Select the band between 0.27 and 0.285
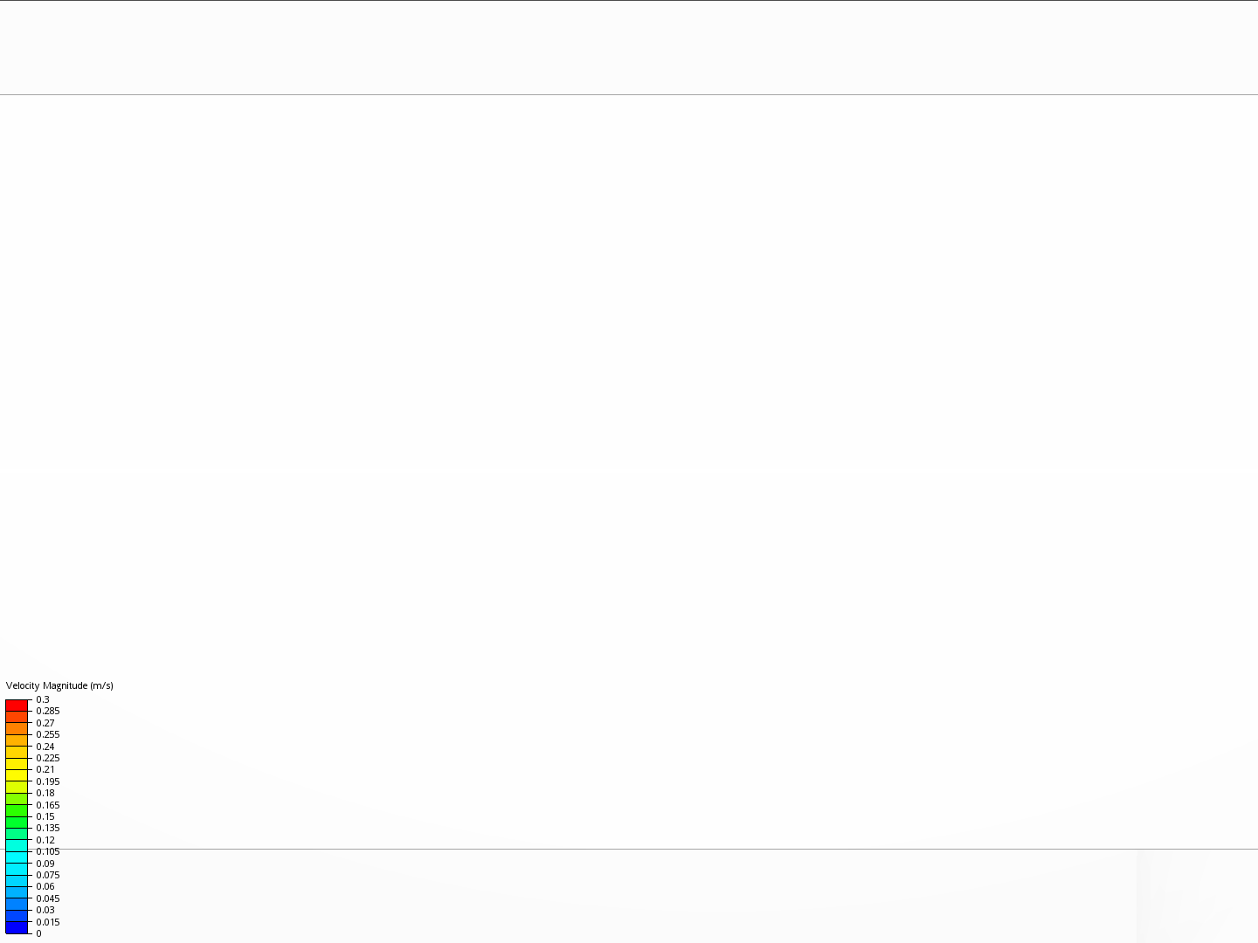Screen dimensions: 1258x943 pyautogui.click(x=17, y=717)
